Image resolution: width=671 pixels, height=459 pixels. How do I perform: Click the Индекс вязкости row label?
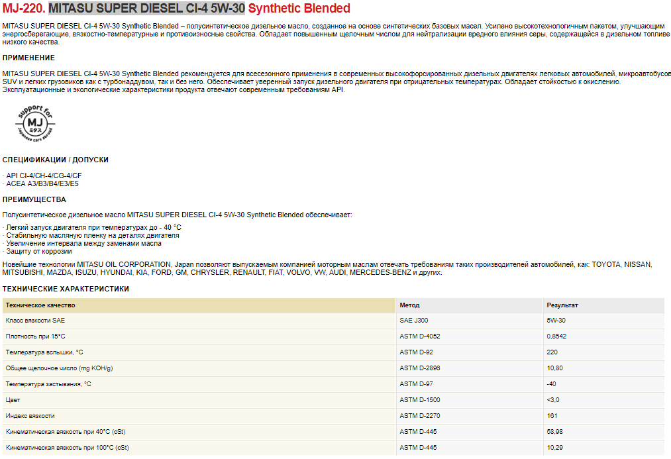(x=30, y=416)
